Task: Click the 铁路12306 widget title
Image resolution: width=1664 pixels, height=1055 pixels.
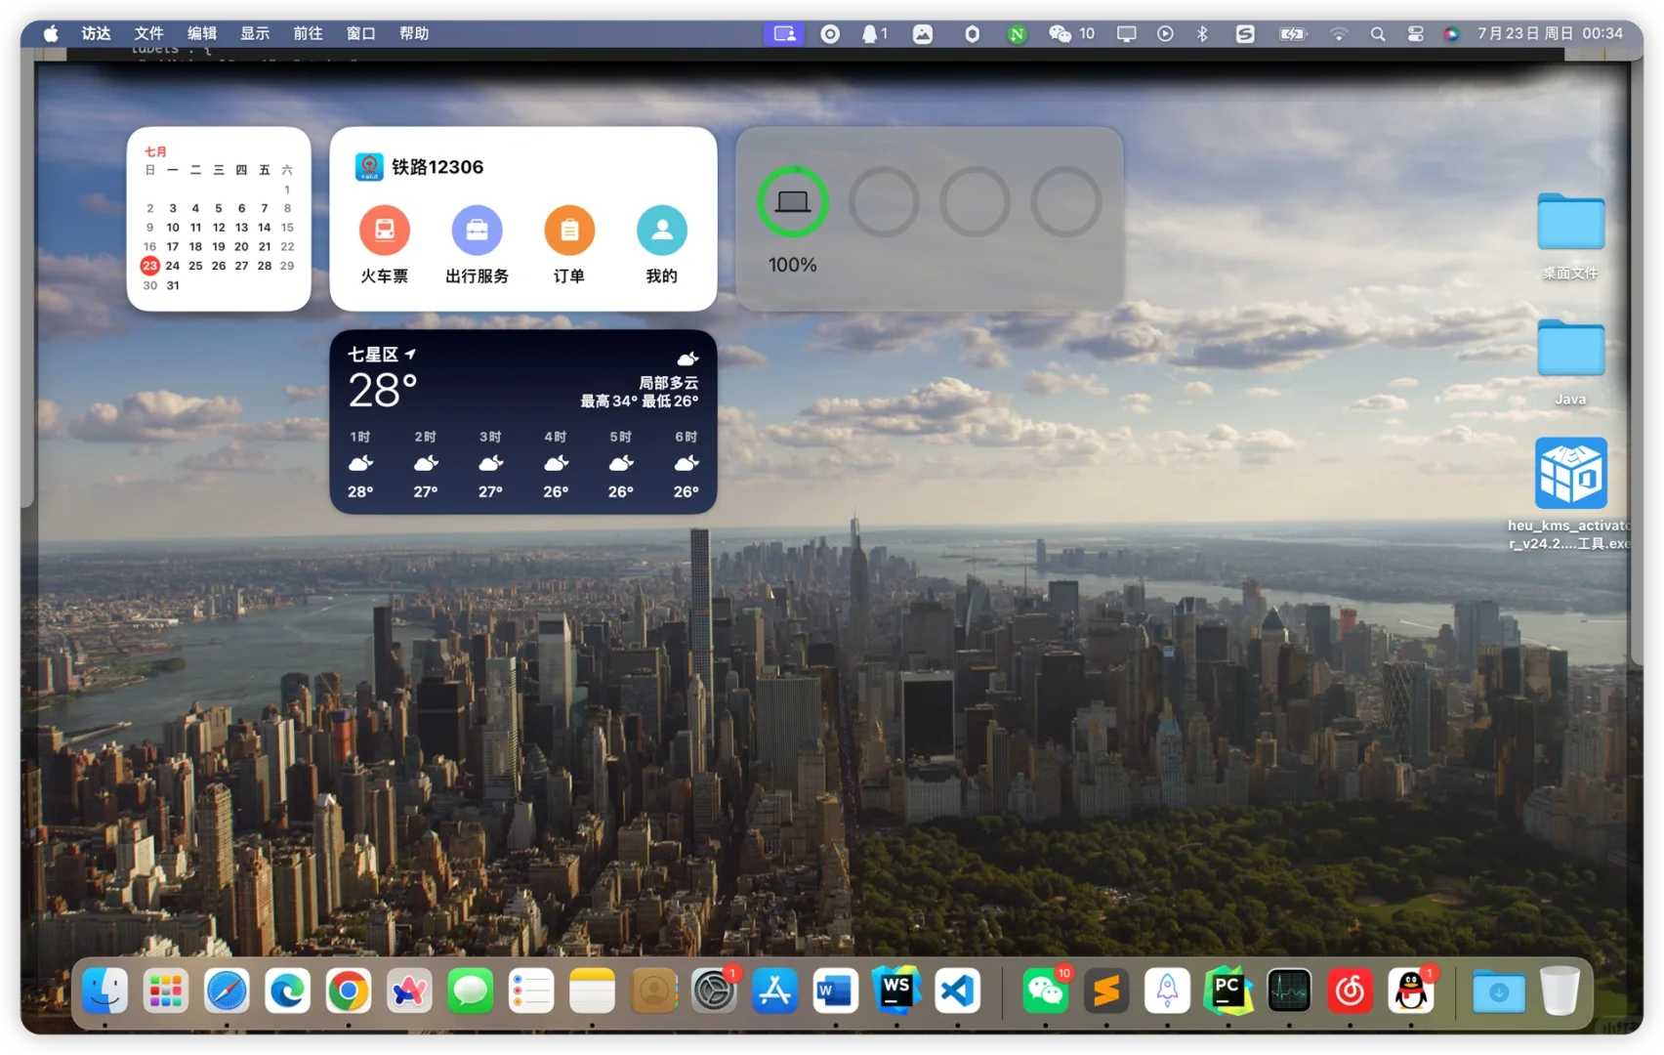Action: (437, 167)
